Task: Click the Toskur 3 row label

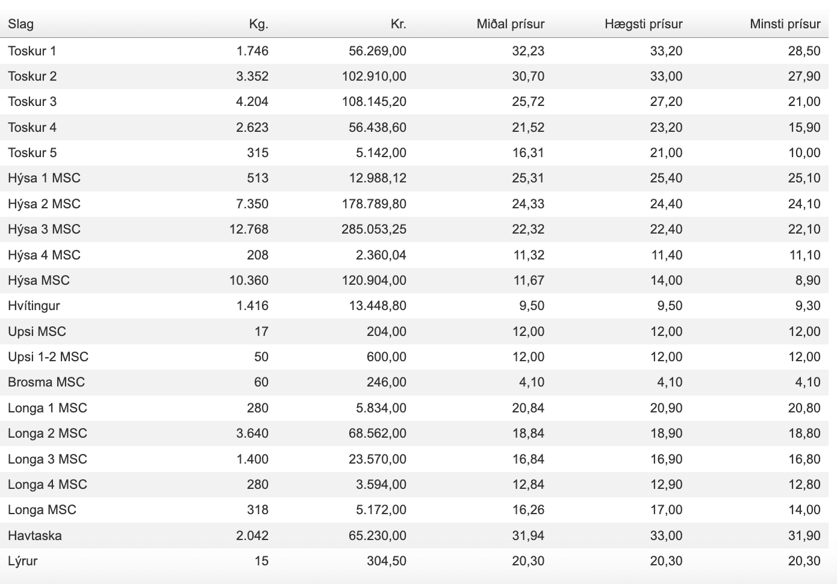Action: pos(32,102)
